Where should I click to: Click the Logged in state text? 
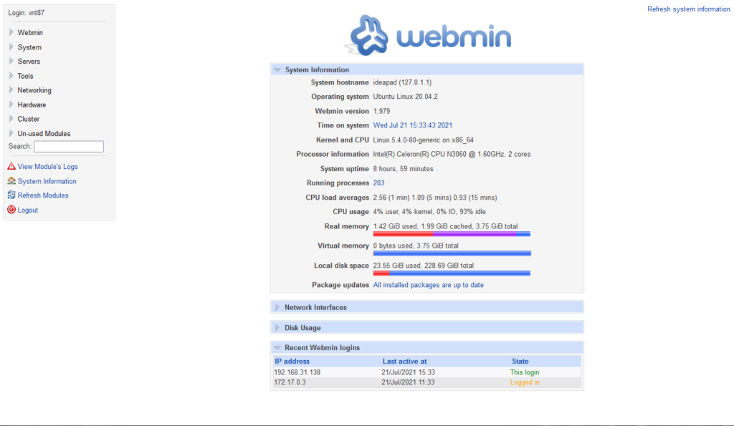click(x=525, y=382)
